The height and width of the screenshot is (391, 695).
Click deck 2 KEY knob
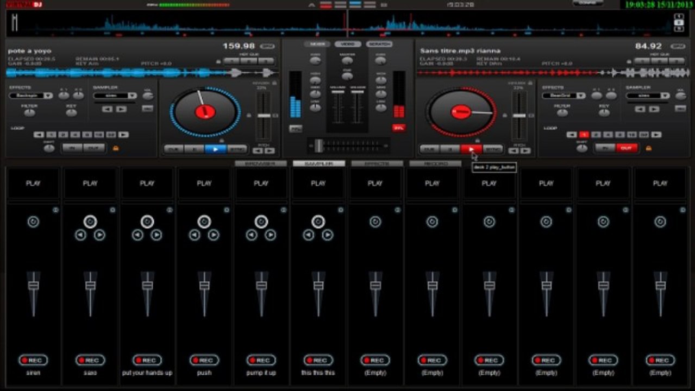[x=604, y=112]
